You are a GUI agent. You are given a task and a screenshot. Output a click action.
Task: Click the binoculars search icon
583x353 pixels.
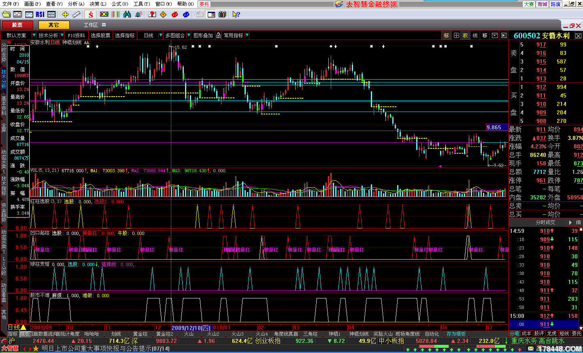(x=127, y=14)
